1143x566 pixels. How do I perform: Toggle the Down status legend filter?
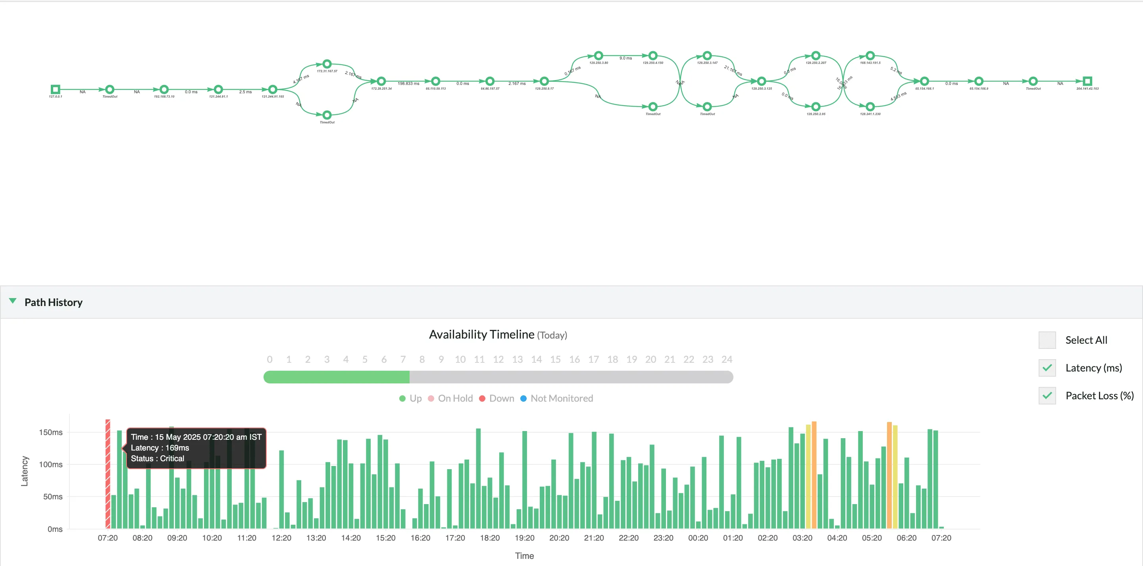tap(498, 398)
